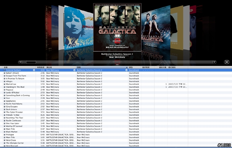Uncheck the A Promise To Return checkbox
Image resolution: width=232 pixels, height=148 pixels.
[x=4, y=79]
